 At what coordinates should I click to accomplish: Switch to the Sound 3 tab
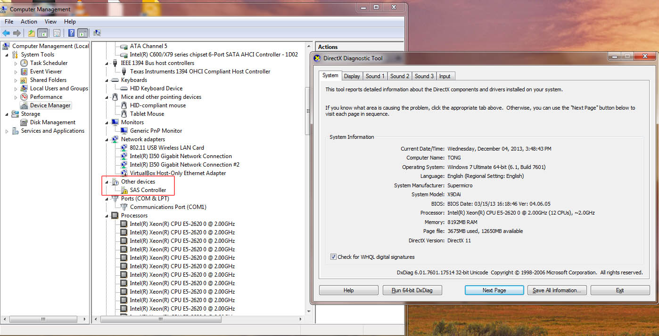tap(424, 76)
